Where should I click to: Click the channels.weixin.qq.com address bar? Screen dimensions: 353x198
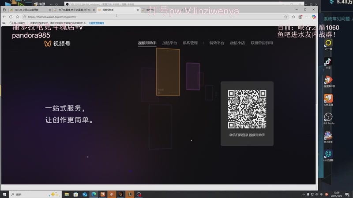tap(155, 17)
